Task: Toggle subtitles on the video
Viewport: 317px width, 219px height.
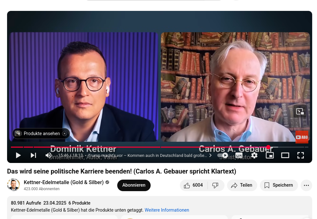Action: 239,155
